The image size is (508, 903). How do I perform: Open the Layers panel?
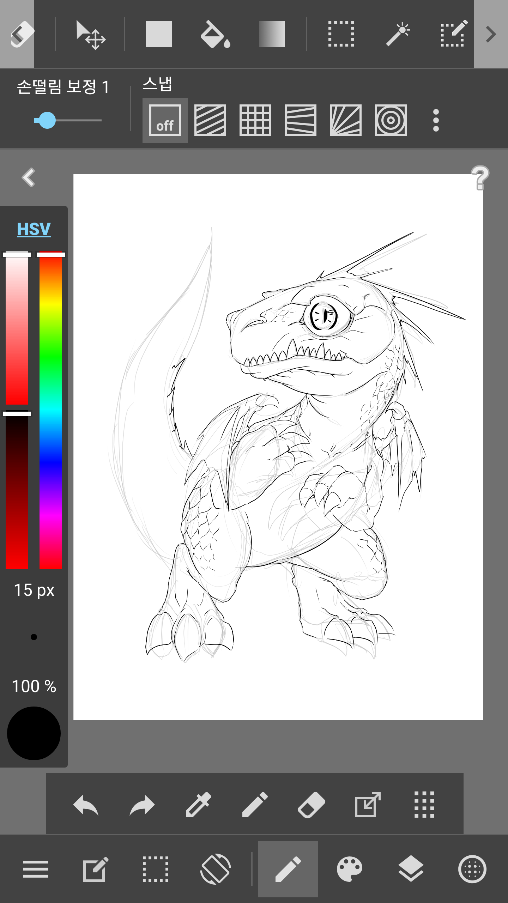[411, 869]
